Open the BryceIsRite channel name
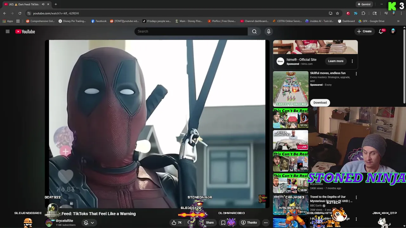The height and width of the screenshot is (228, 406). point(64,221)
